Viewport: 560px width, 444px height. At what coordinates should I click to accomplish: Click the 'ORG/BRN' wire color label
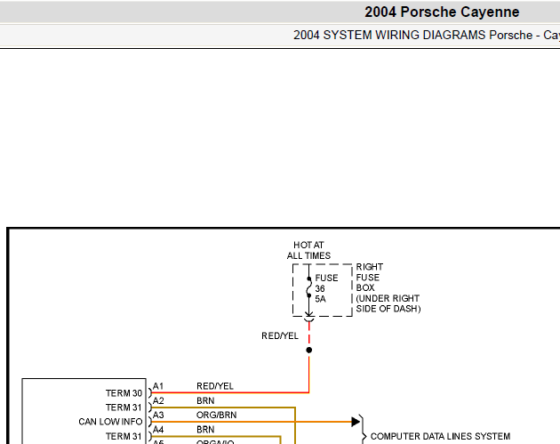(x=216, y=415)
